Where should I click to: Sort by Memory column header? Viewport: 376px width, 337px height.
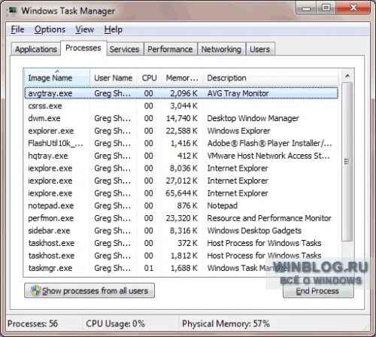[x=182, y=77]
